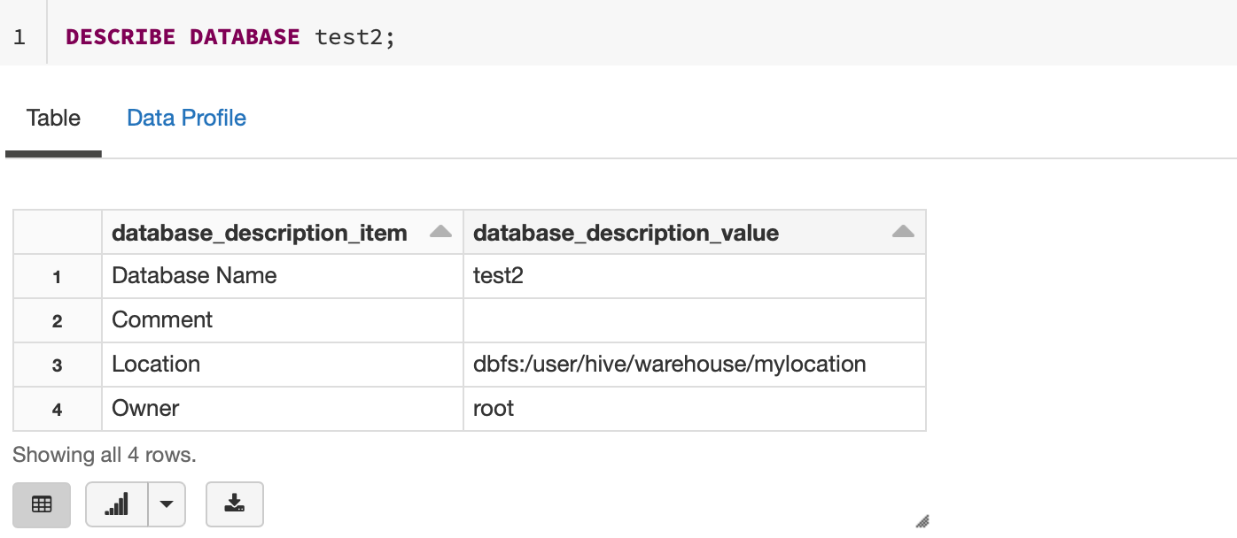Viewport: 1237px width, 538px height.
Task: Click the sort arrow on database_description_value
Action: pos(902,231)
